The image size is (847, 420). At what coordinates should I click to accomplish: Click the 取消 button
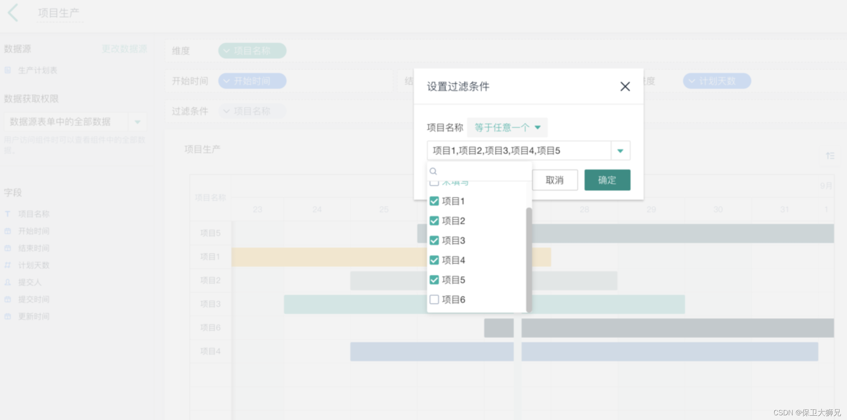[x=555, y=180]
